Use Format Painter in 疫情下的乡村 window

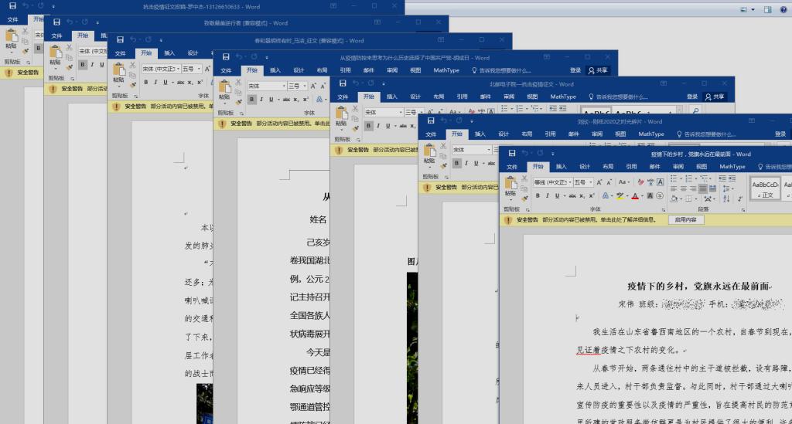tap(524, 199)
